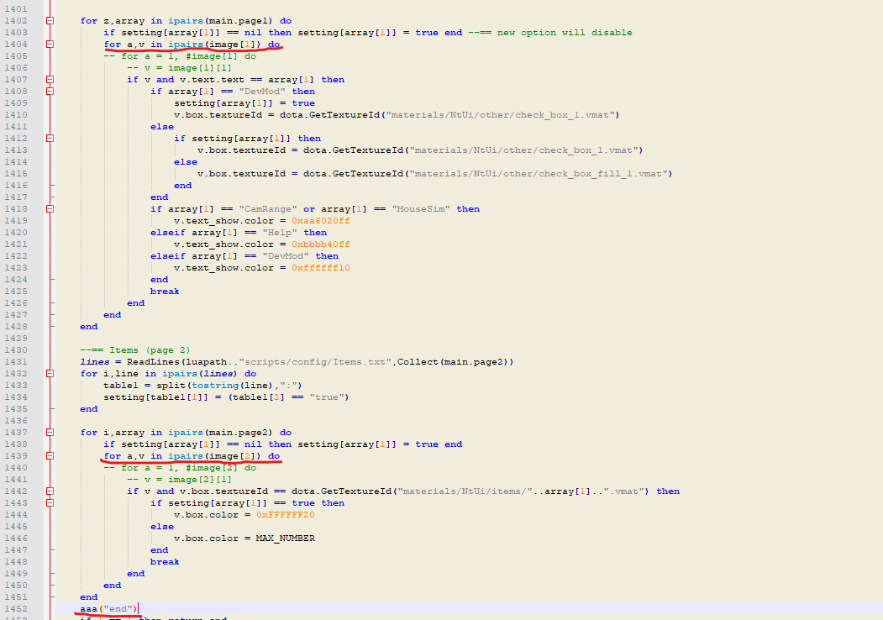Collapse the fold marker at line 1402
The image size is (883, 620).
(x=48, y=20)
